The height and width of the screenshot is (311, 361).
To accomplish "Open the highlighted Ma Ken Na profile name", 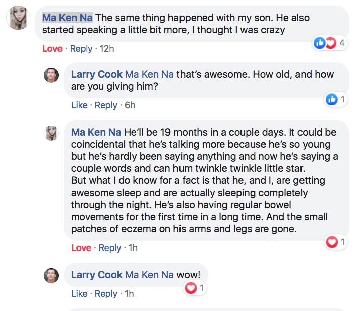I will tap(67, 18).
